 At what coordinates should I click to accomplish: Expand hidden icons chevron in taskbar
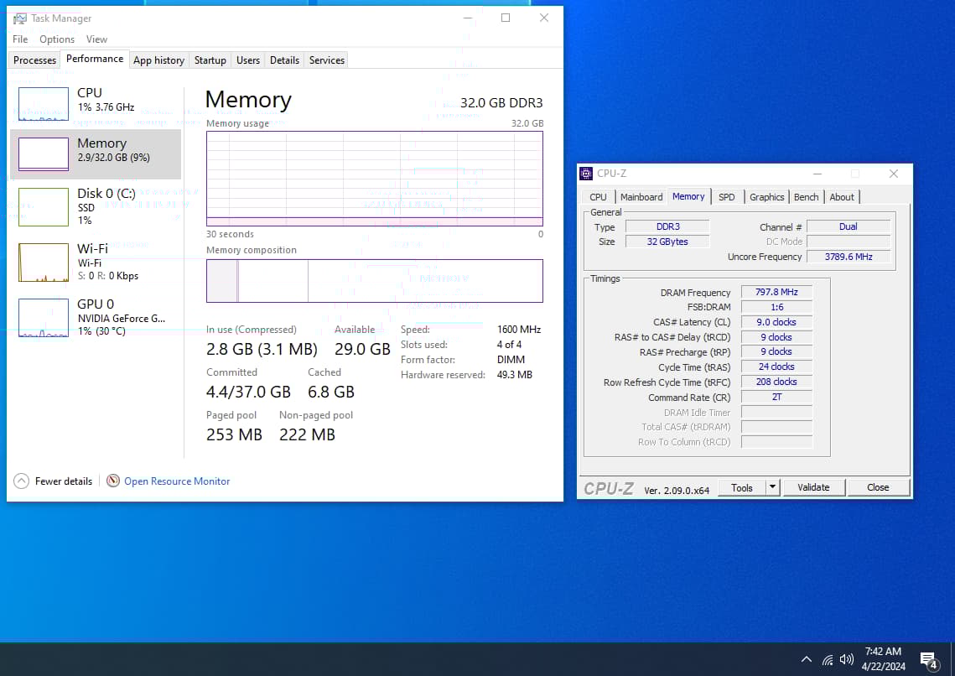pyautogui.click(x=806, y=659)
